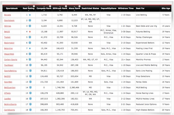174x115 pixels.
Task: Click the rating circle icon in BetAnySports row
Action: [30, 104]
